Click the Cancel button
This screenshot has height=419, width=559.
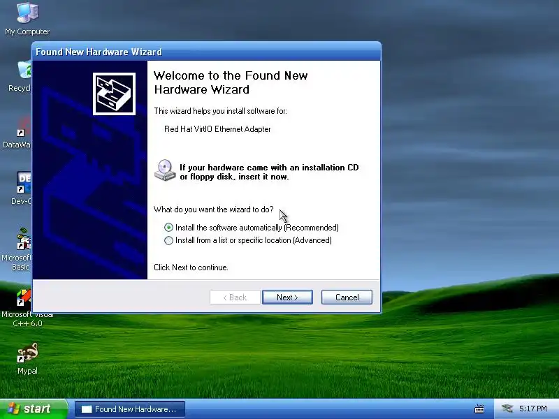pos(347,297)
